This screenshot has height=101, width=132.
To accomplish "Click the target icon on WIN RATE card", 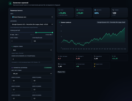I will tap(95, 10).
